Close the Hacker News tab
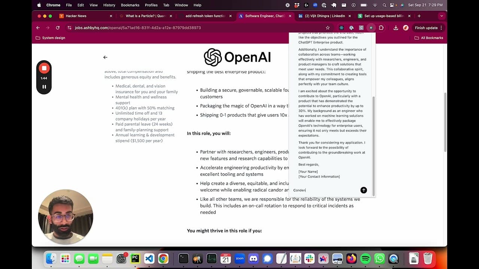The width and height of the screenshot is (479, 269). point(111,16)
